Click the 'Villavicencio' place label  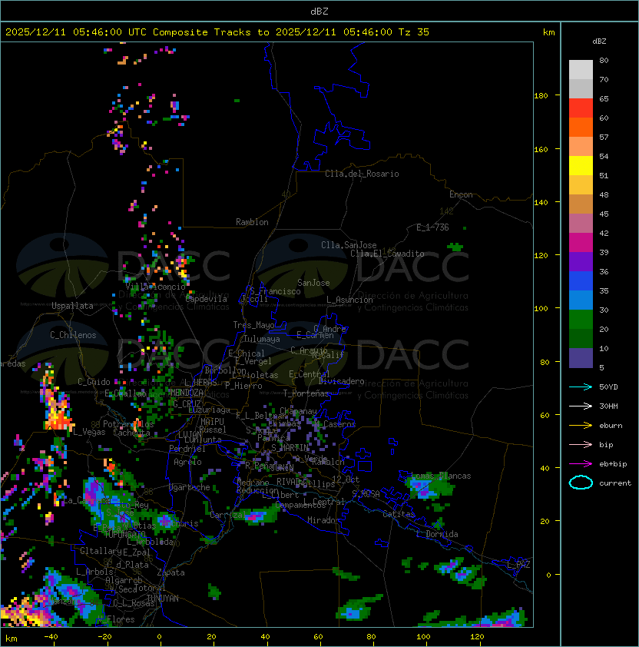155,287
